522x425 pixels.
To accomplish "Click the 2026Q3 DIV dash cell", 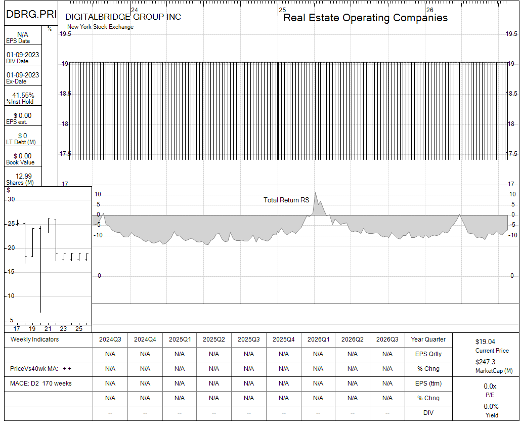I will coord(387,413).
